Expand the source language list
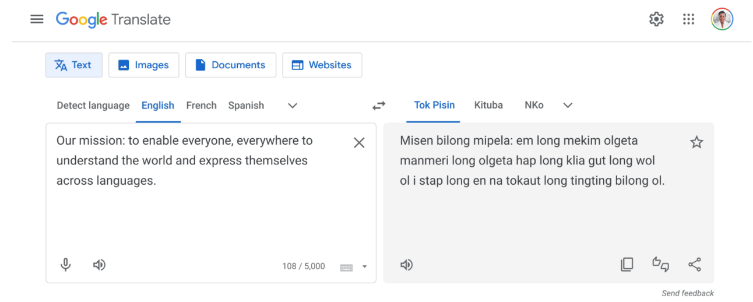The height and width of the screenshot is (302, 753). (x=293, y=106)
